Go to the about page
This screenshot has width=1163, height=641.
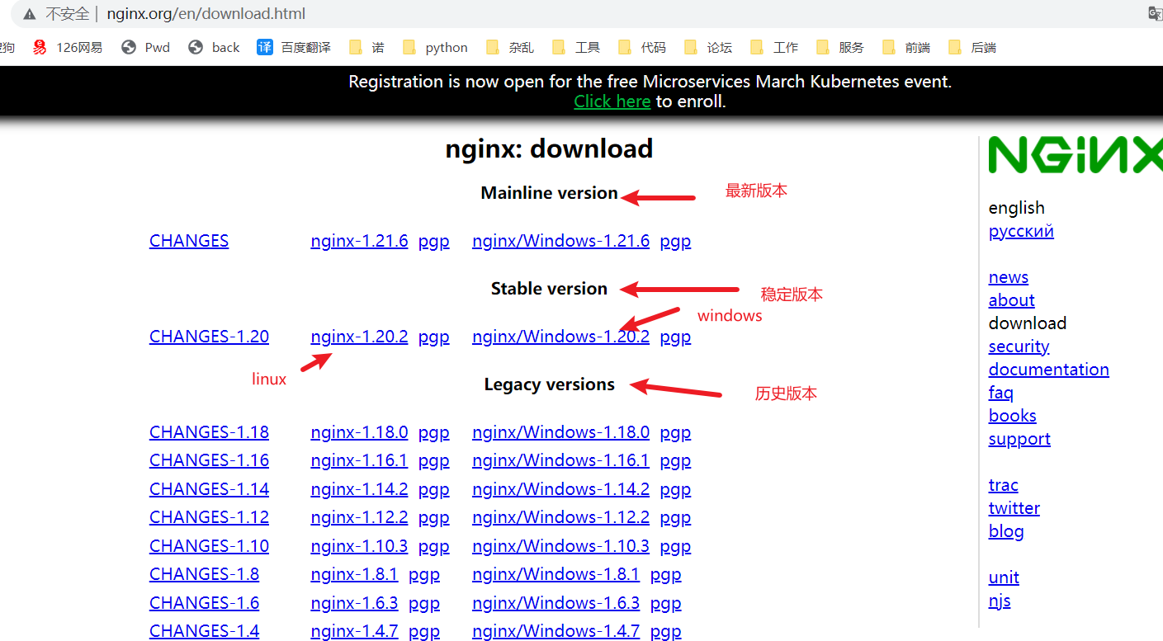click(1011, 300)
